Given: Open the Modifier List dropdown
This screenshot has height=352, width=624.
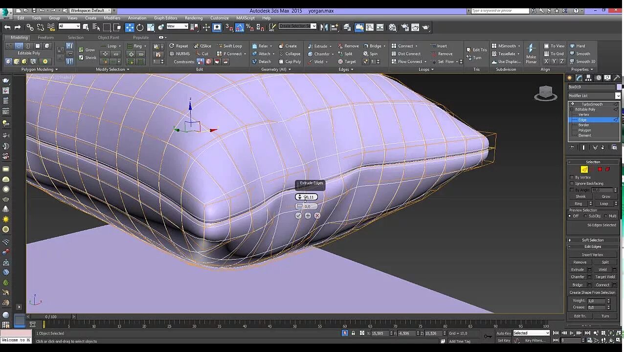Looking at the screenshot, I should [x=618, y=96].
